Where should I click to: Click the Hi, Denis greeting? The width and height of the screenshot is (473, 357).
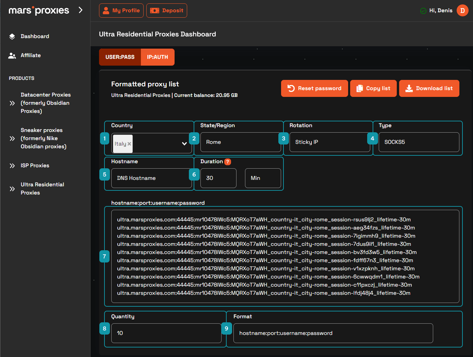(441, 11)
